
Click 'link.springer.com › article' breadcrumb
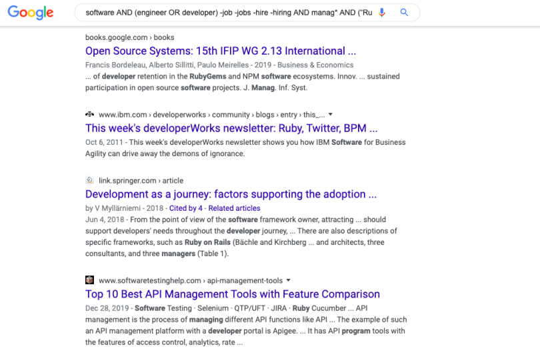click(x=141, y=181)
